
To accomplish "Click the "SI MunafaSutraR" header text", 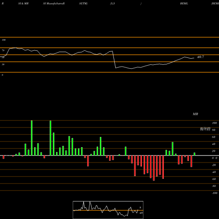I will coord(54,4).
